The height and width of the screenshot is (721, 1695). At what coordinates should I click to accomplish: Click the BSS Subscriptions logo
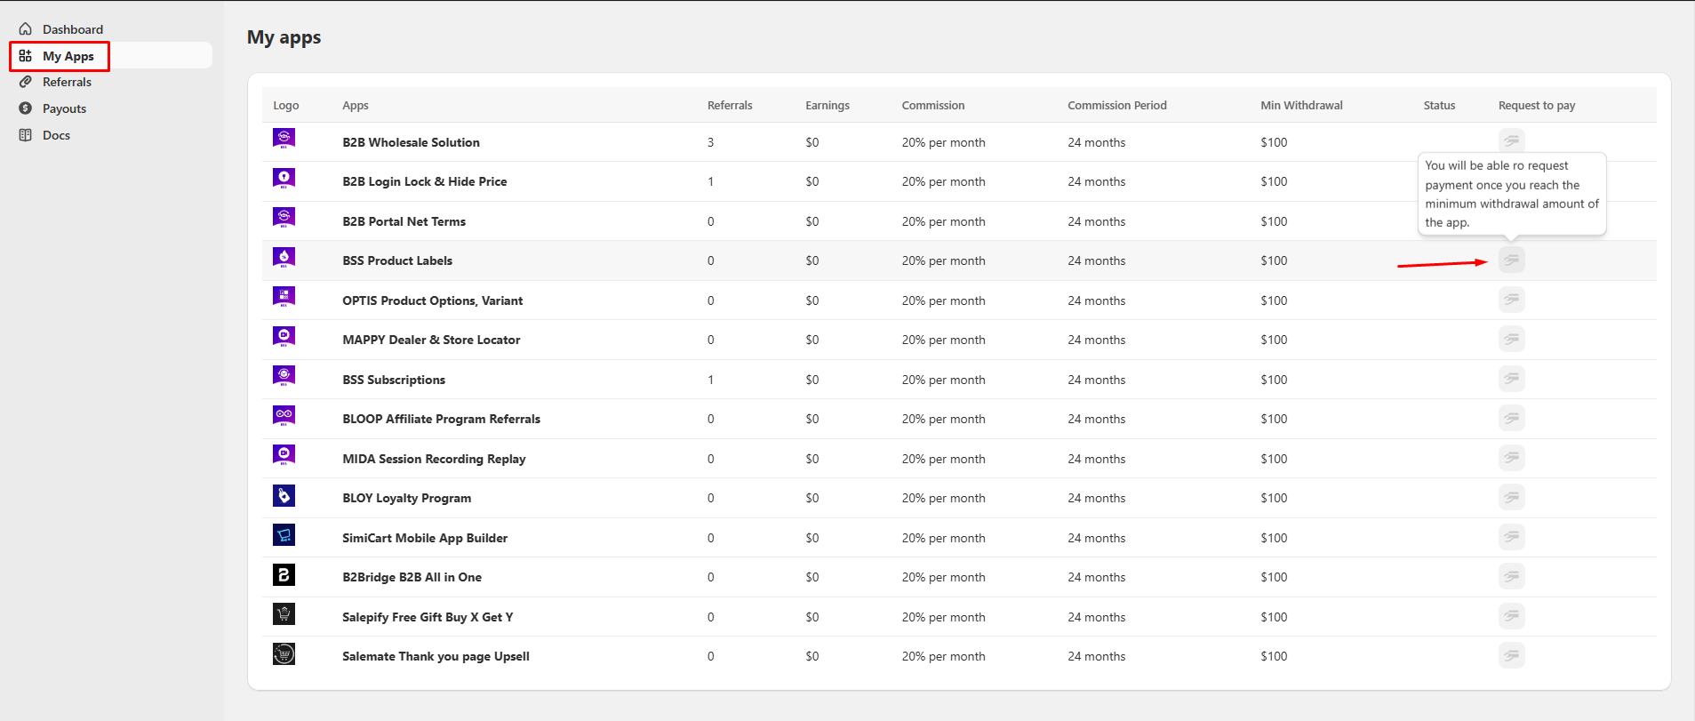click(284, 376)
